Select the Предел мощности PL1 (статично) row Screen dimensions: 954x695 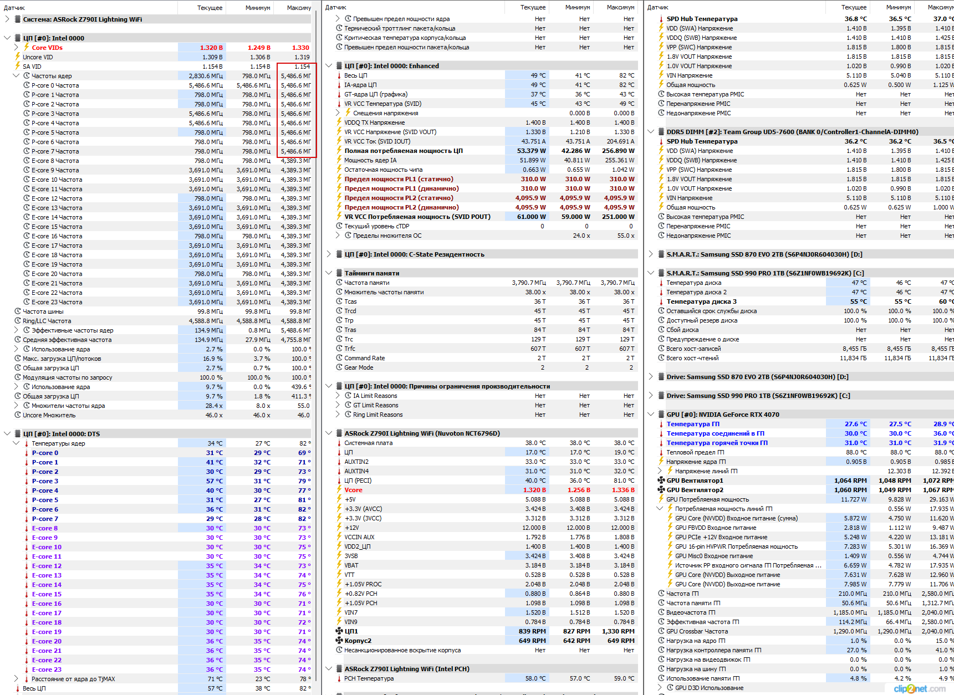(x=481, y=178)
